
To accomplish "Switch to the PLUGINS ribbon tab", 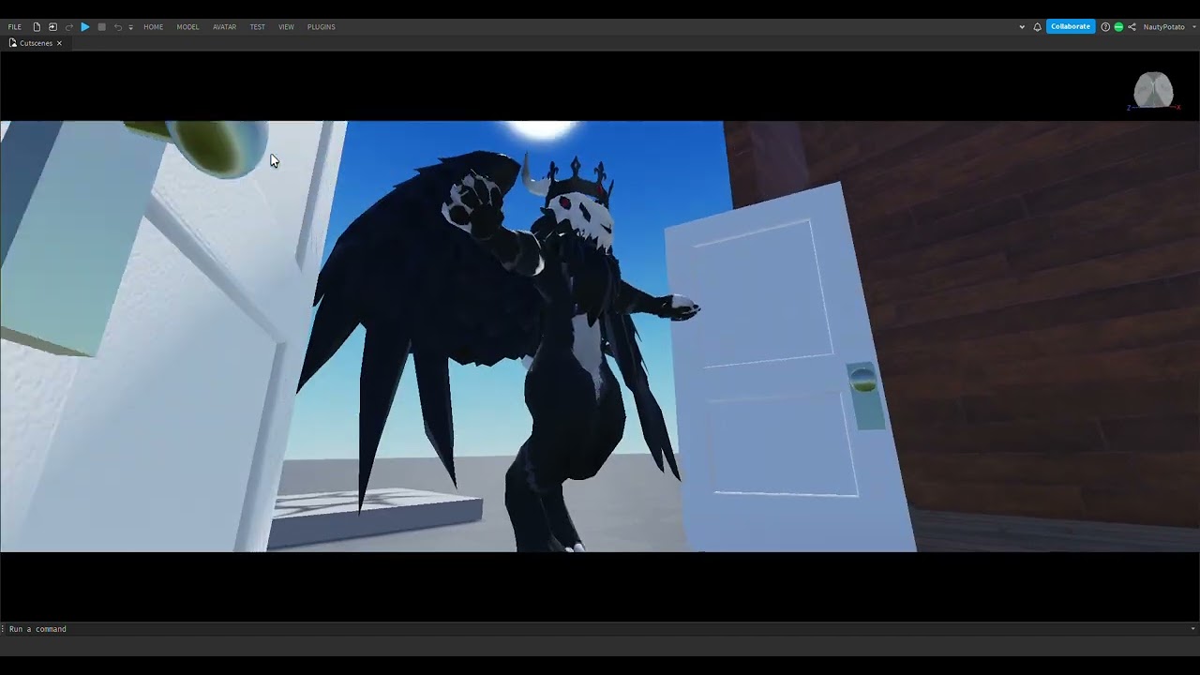I will [x=321, y=27].
